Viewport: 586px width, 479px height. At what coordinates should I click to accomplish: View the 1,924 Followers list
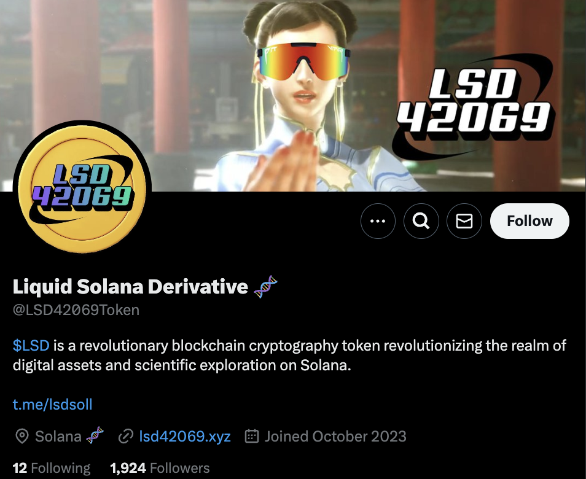[x=160, y=468]
